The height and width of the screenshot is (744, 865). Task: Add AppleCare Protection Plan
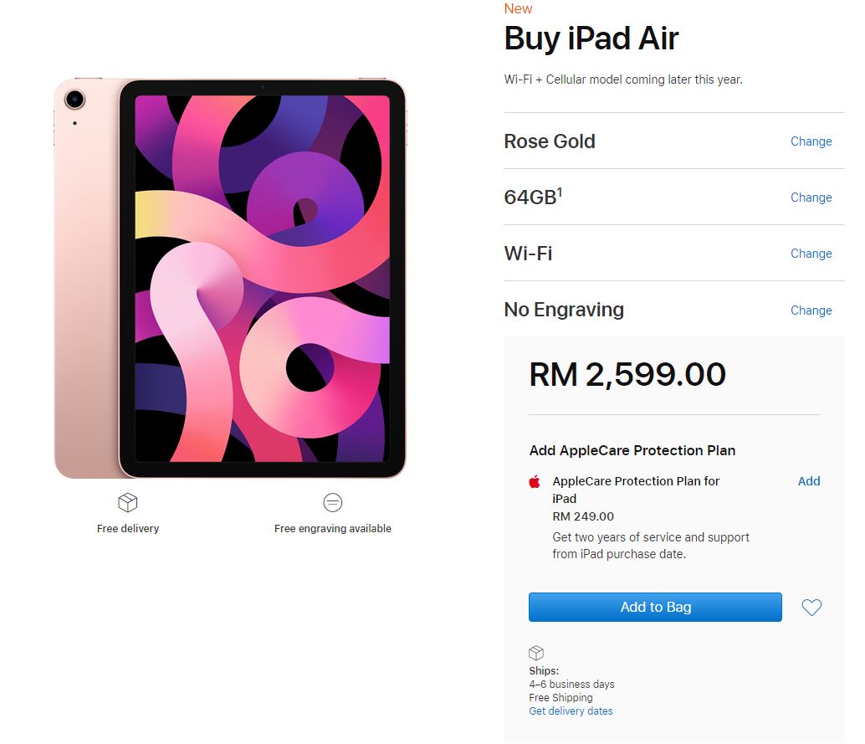809,481
